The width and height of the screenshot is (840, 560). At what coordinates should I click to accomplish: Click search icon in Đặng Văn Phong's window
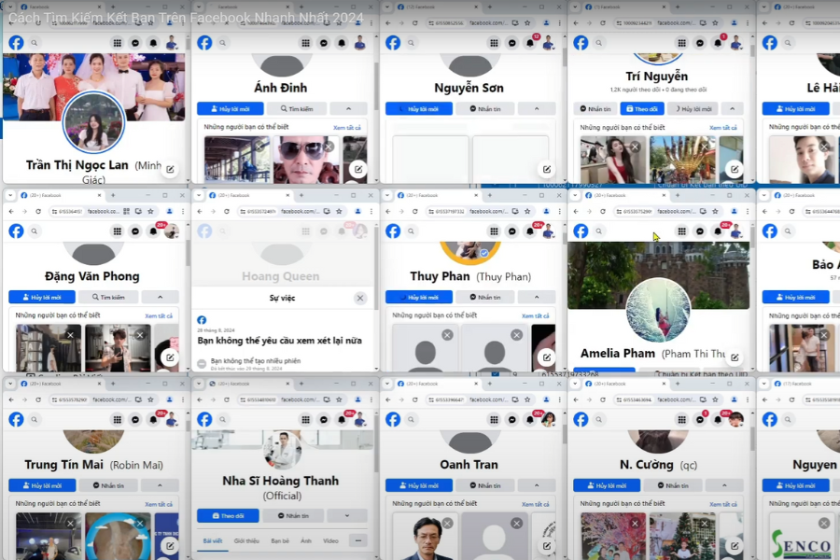35,231
